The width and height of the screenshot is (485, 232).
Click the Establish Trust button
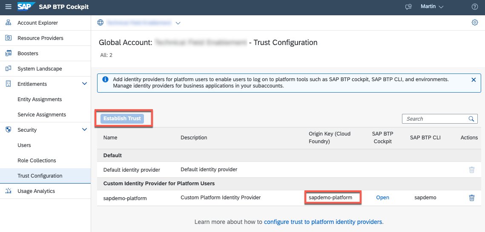click(122, 119)
